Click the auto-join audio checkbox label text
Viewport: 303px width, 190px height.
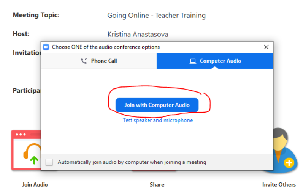point(132,162)
